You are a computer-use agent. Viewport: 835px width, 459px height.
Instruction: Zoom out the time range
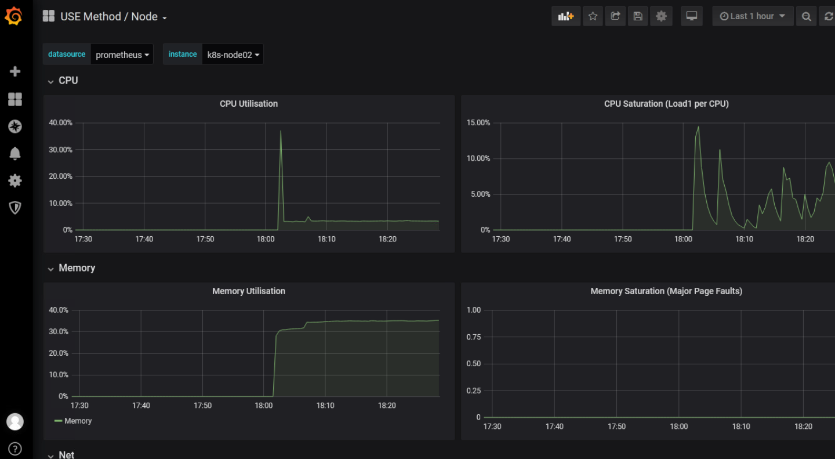point(806,16)
